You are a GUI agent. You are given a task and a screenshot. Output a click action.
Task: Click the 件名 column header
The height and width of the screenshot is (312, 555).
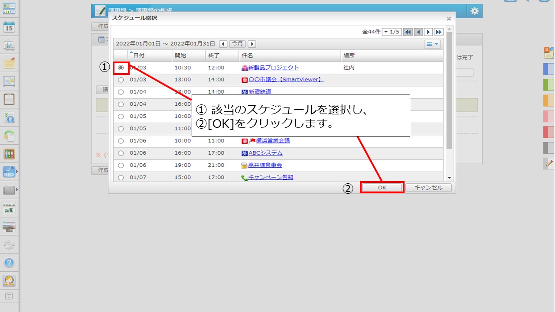click(x=247, y=55)
